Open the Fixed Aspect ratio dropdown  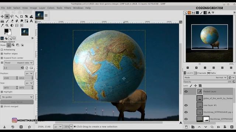click(x=19, y=63)
